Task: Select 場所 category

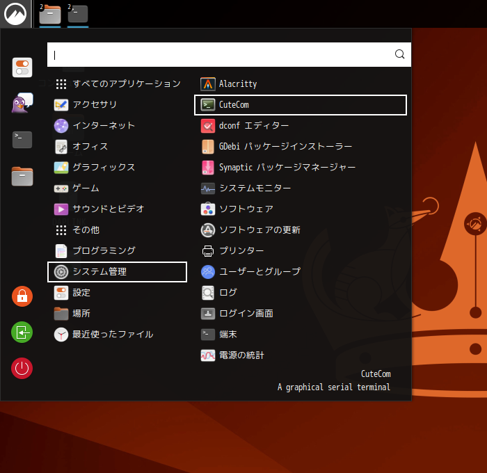Action: (x=117, y=314)
